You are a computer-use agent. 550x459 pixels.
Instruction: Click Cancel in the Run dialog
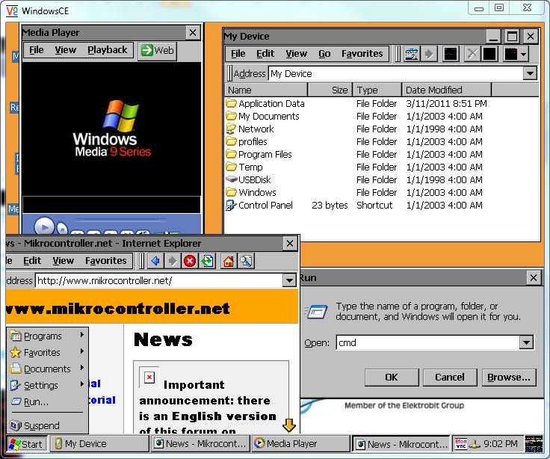click(x=450, y=378)
